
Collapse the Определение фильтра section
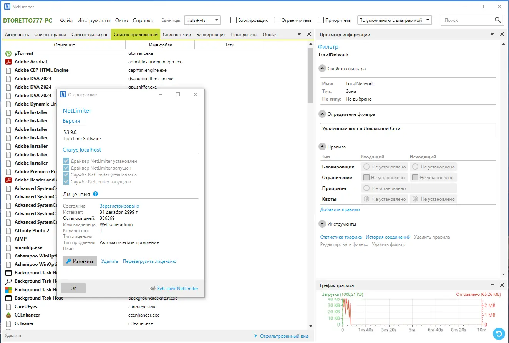[x=322, y=114]
